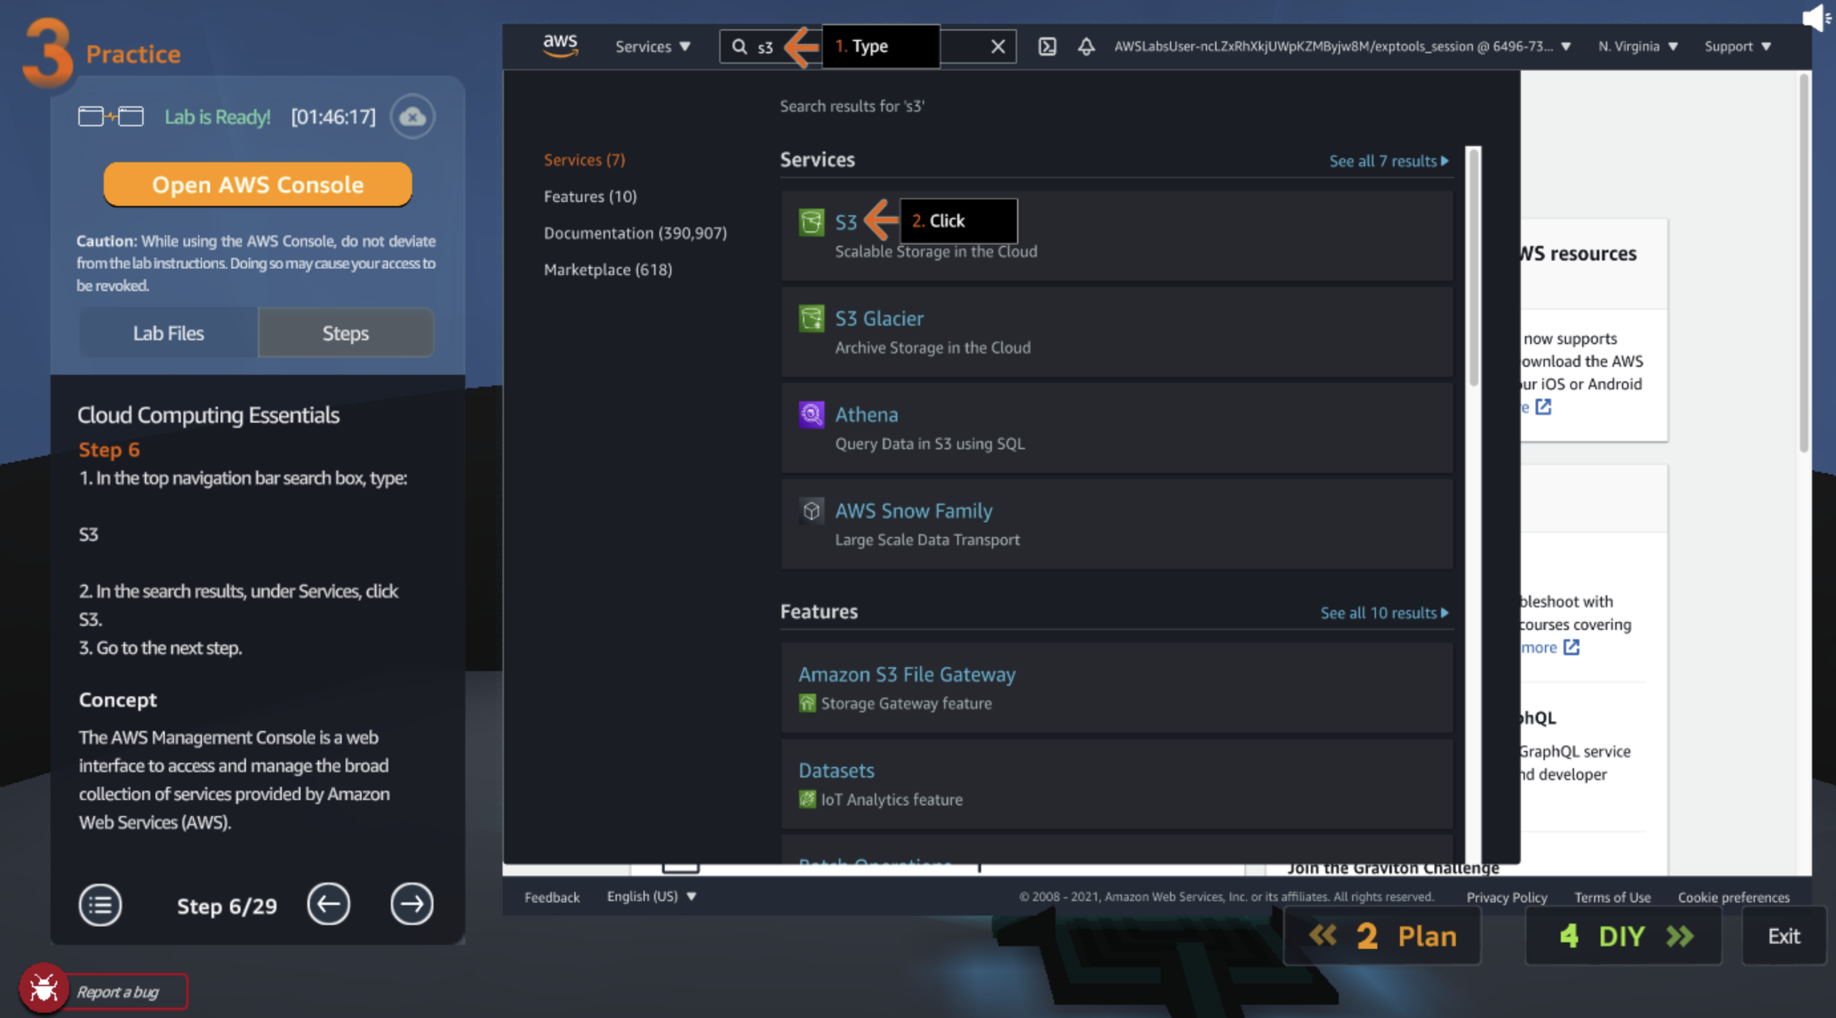This screenshot has height=1018, width=1836.
Task: Click the AWS logo home icon
Action: (x=560, y=46)
